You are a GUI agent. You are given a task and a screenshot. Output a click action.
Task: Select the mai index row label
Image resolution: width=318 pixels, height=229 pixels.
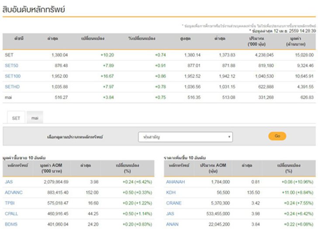(8, 97)
